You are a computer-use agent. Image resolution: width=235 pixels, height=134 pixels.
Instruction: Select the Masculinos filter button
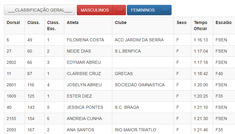[95, 10]
